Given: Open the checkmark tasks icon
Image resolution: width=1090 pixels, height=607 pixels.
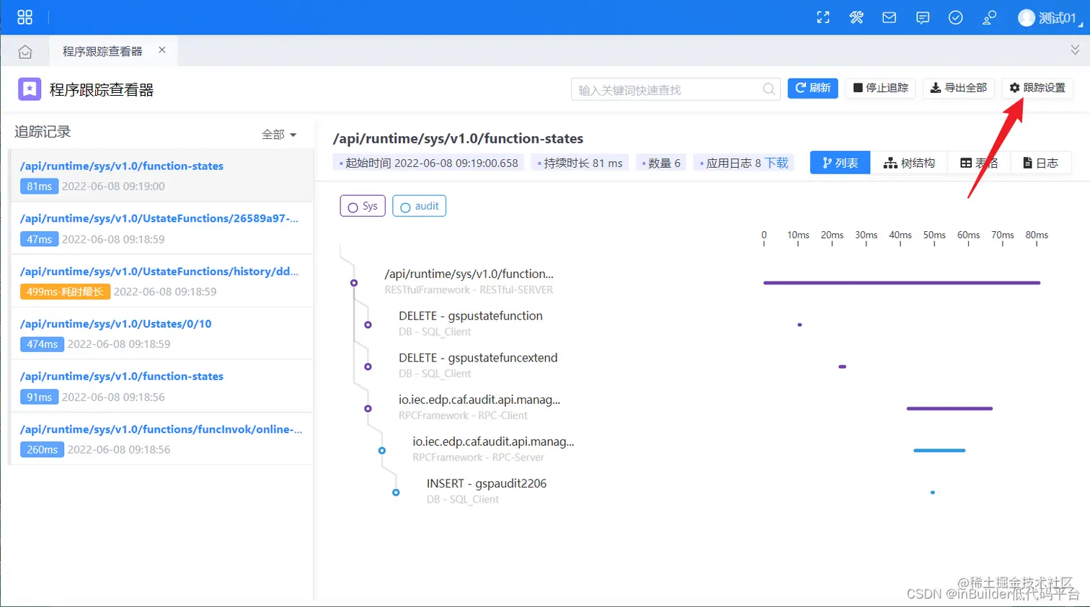Looking at the screenshot, I should click(956, 17).
